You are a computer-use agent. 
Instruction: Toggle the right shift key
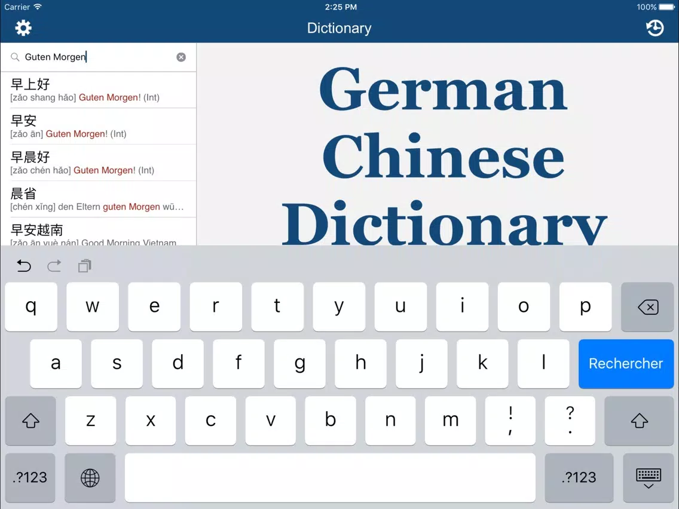[639, 420]
